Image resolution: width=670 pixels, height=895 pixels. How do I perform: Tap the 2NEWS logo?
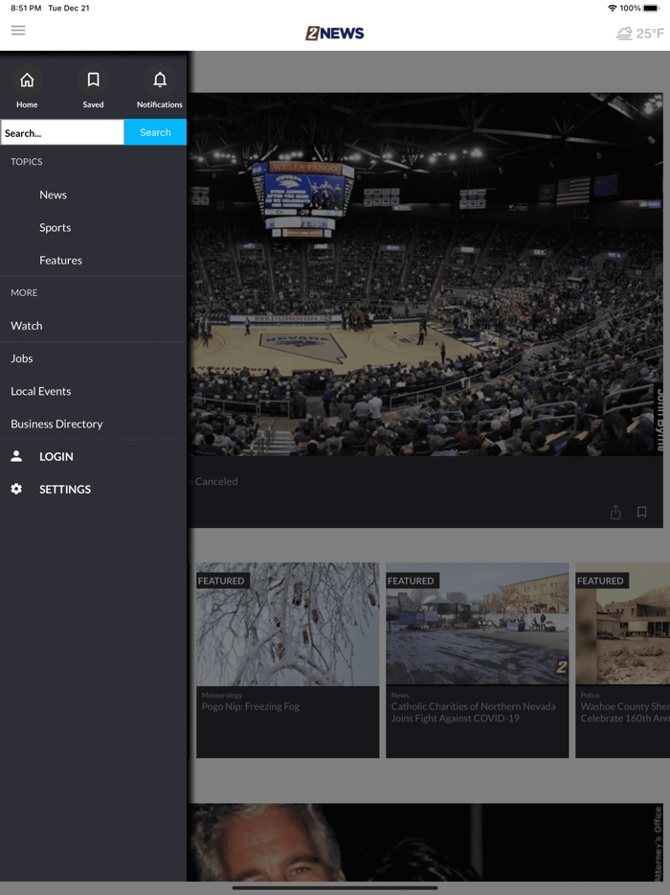coord(335,34)
